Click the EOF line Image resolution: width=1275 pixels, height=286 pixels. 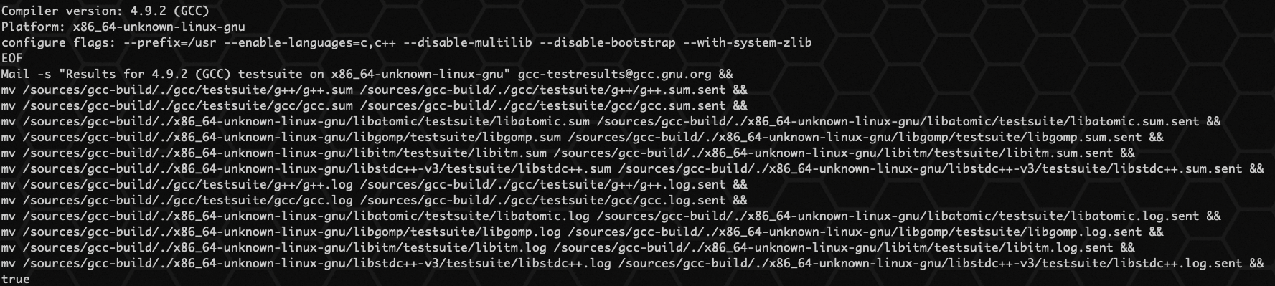[x=12, y=58]
